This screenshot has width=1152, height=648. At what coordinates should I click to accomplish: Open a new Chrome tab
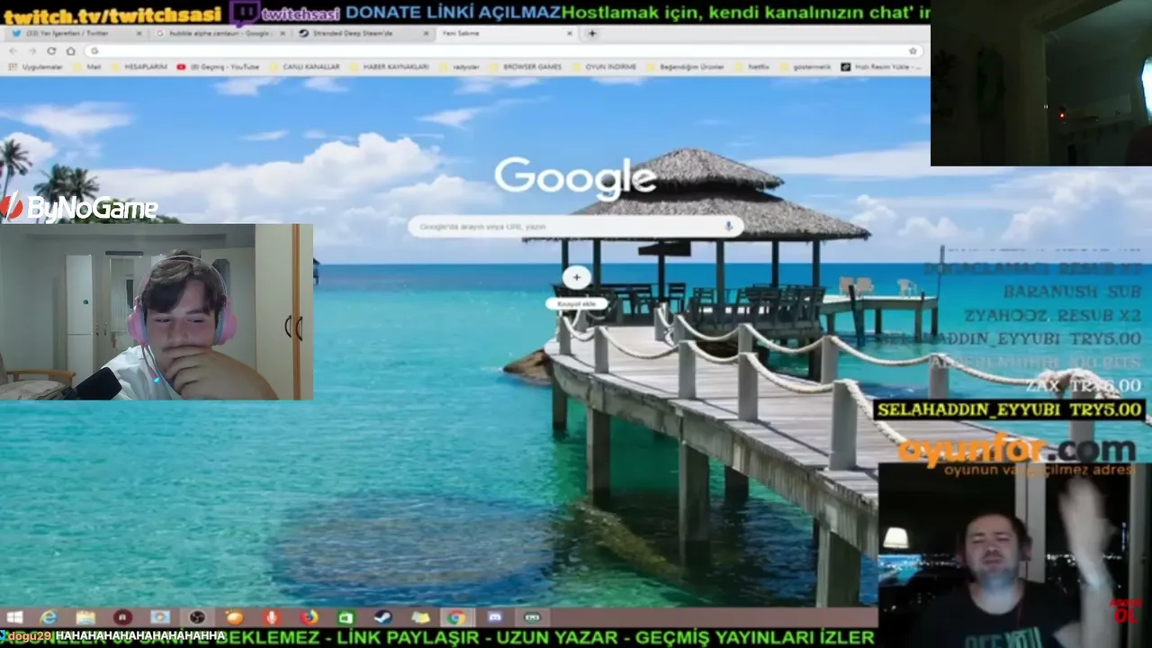click(591, 33)
